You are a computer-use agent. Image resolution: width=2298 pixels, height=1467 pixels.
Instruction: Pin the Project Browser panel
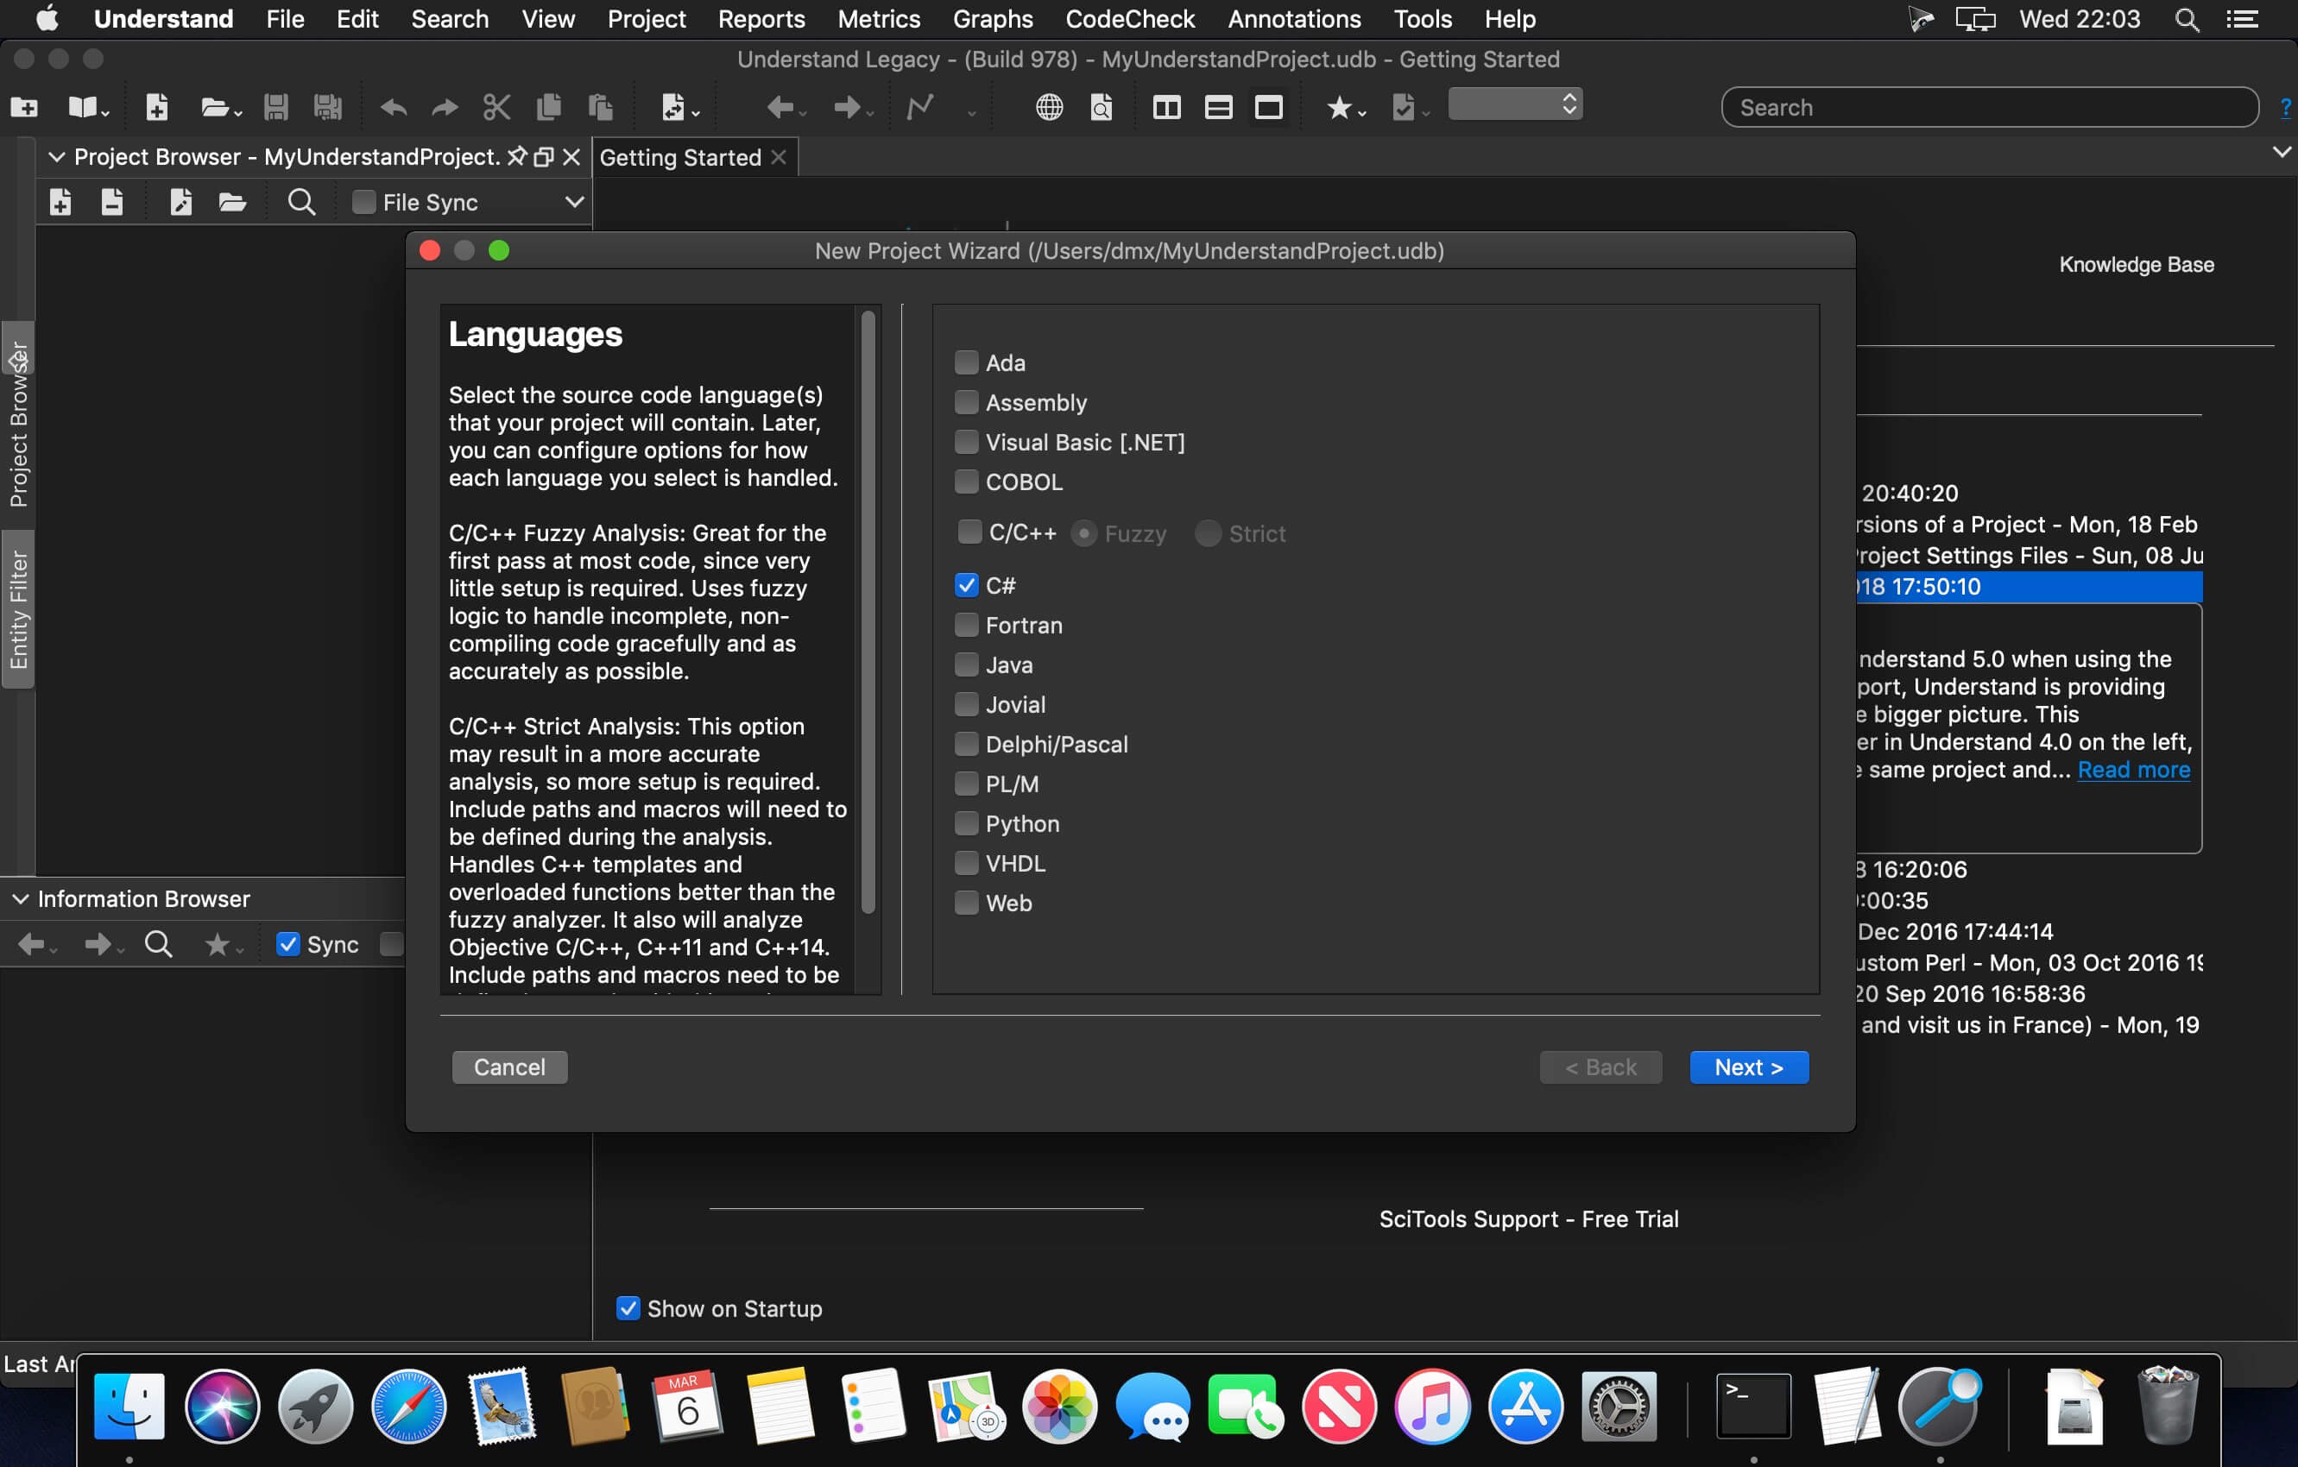516,156
